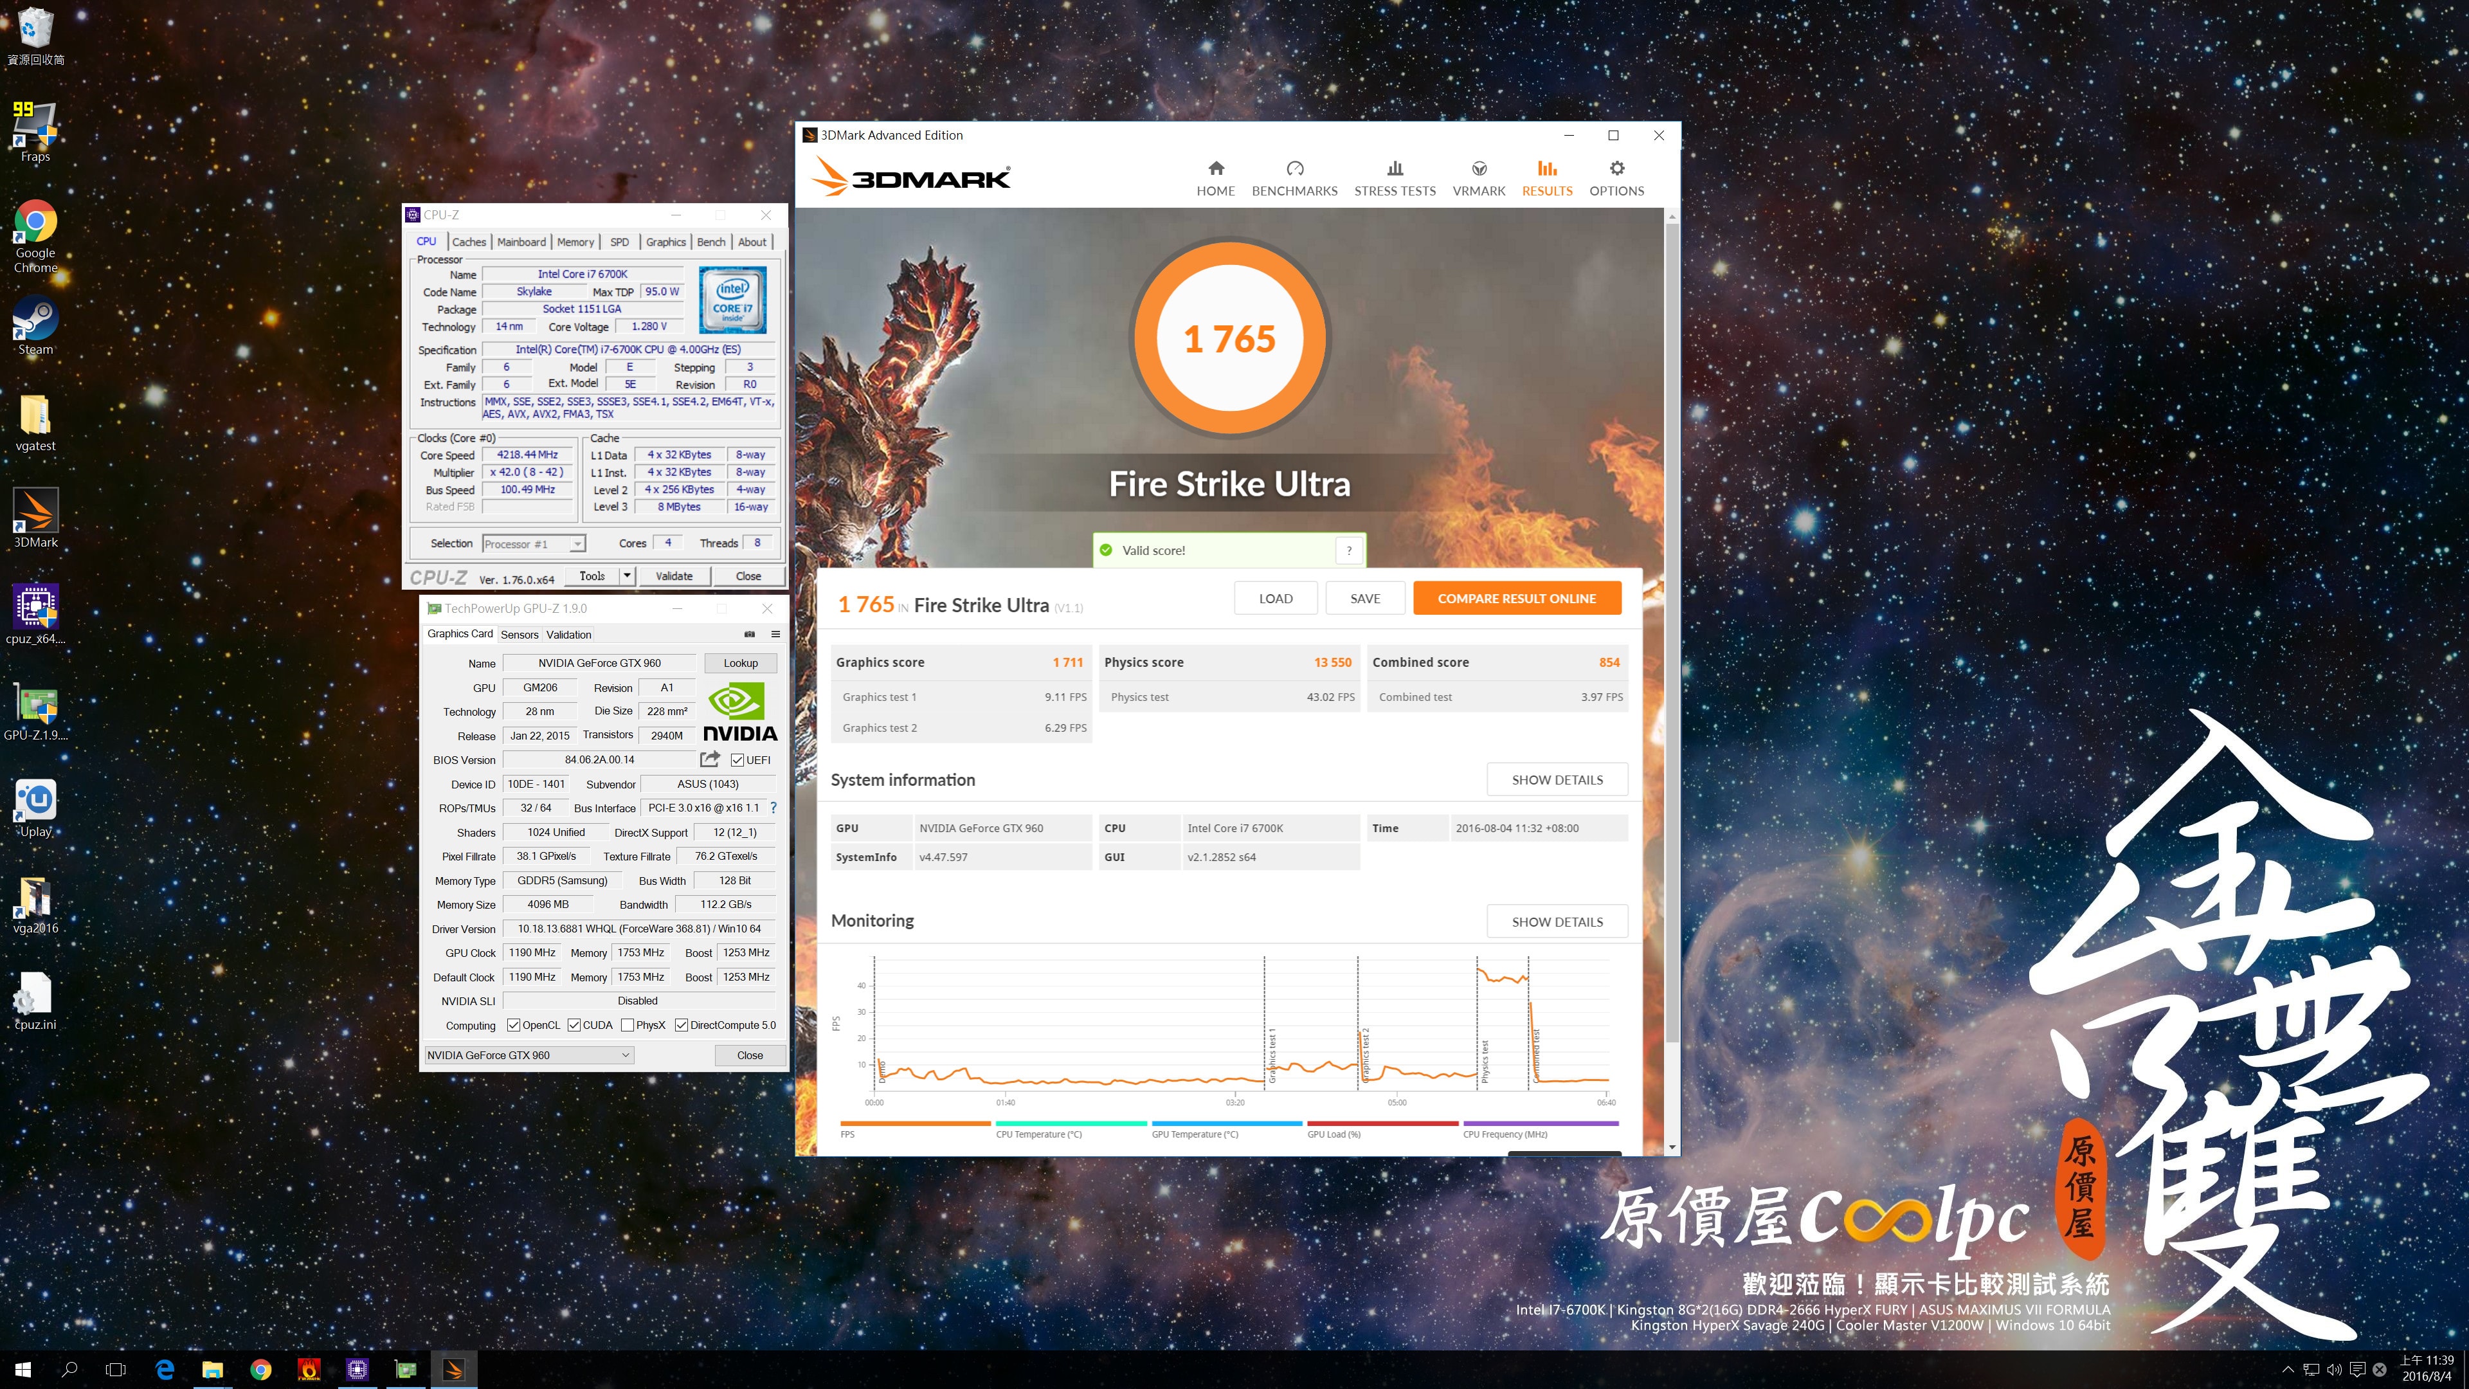Go to Benchmarks in 3DMark
Screen dimensions: 2469x1389
[1294, 178]
